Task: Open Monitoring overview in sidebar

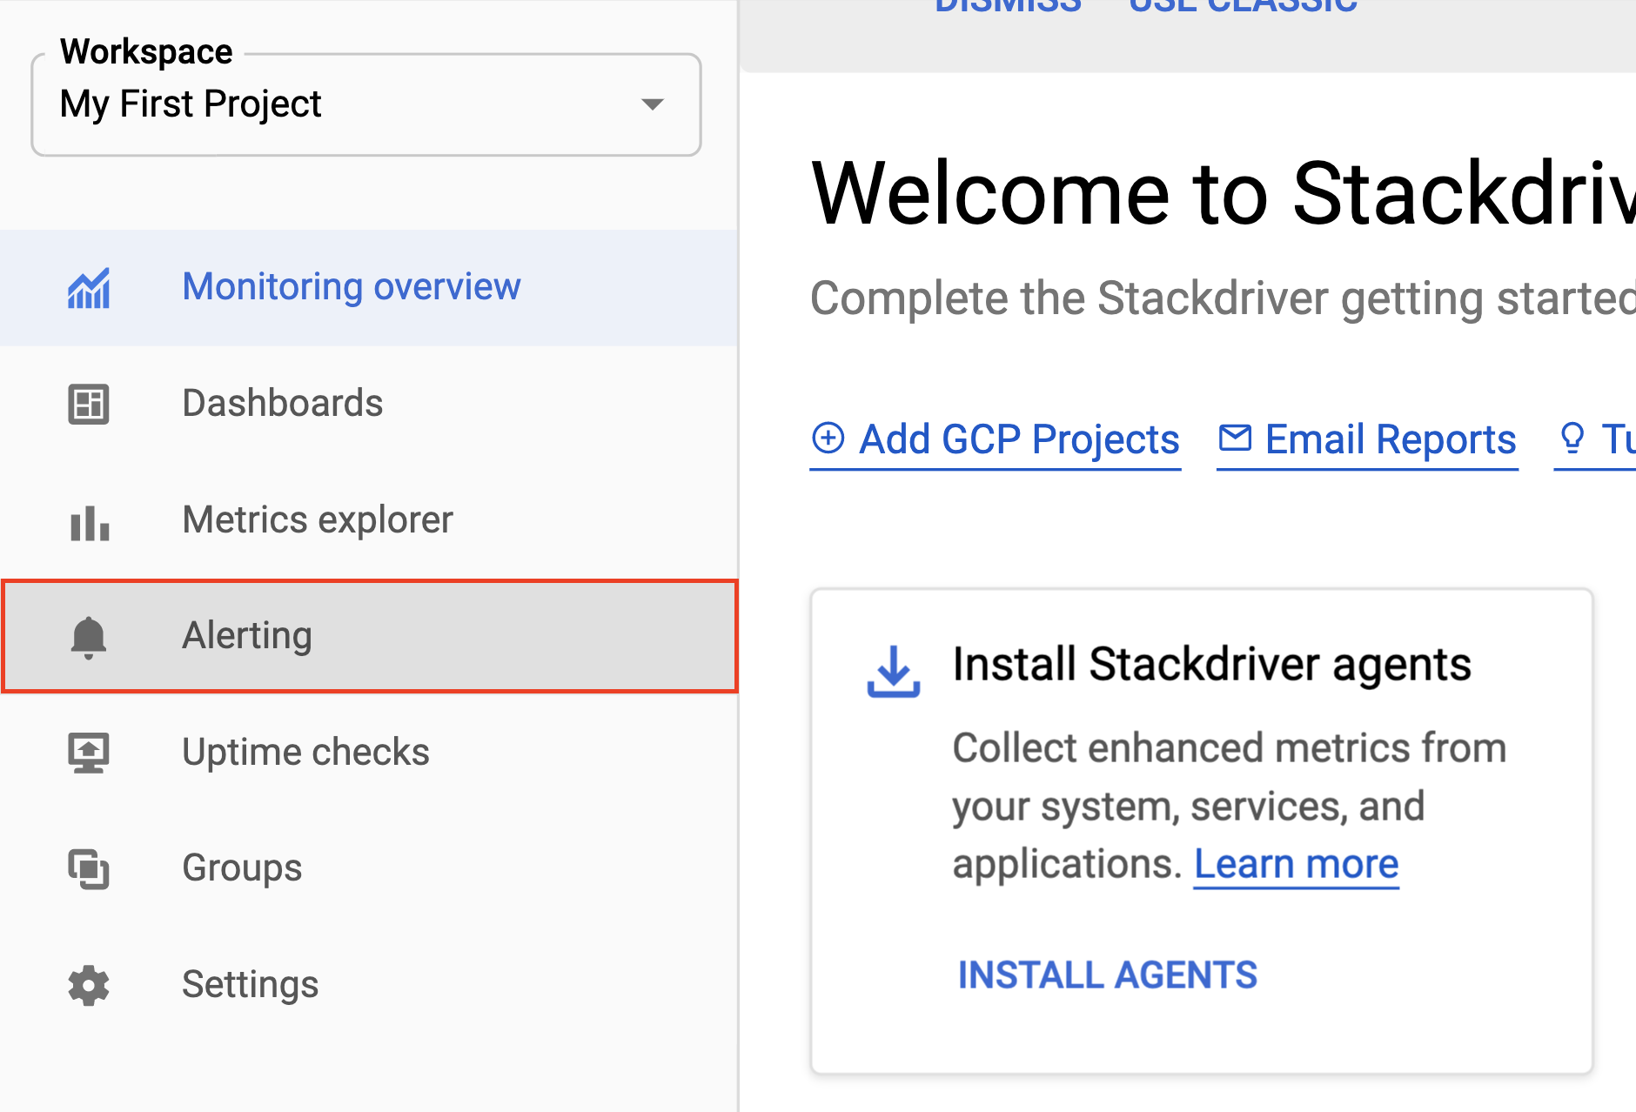Action: point(369,288)
